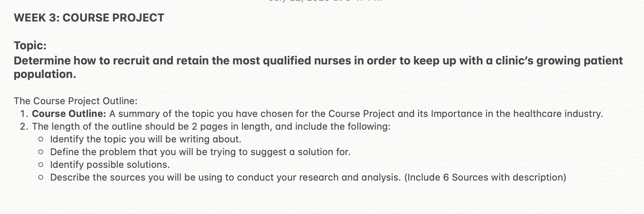This screenshot has width=644, height=214.
Task: Place cursor on the Topic: label
Action: click(30, 46)
